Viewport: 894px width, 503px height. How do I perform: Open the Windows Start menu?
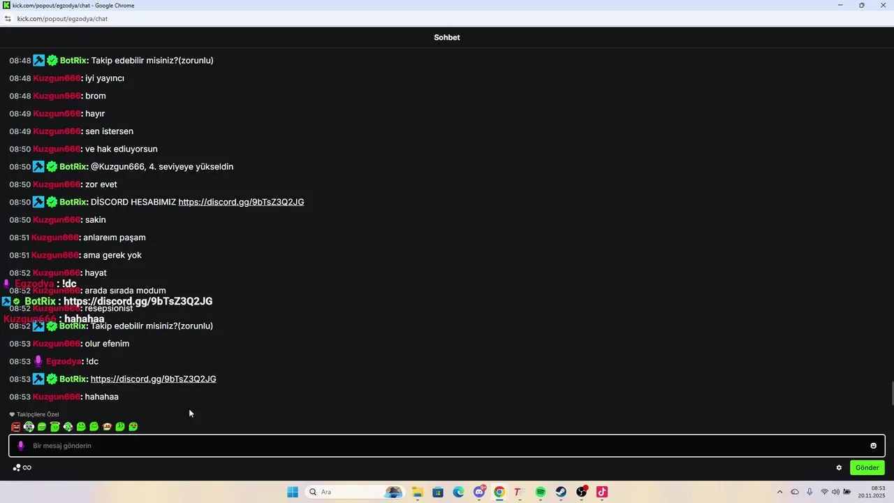point(293,492)
